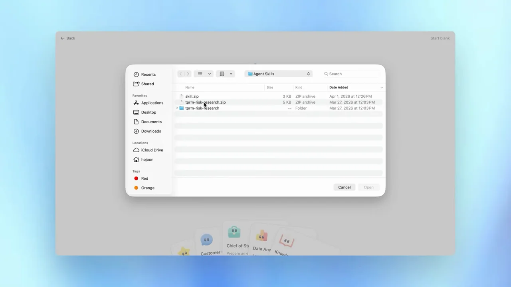Expand the tprm-risk-research folder disclosure triangle
The height and width of the screenshot is (287, 511).
(x=177, y=108)
